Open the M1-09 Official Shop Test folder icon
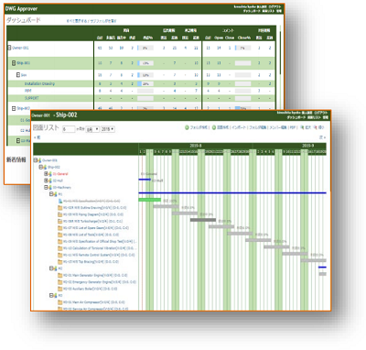 (x=60, y=241)
